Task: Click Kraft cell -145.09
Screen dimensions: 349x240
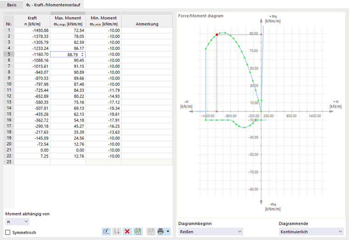Action: (x=32, y=138)
